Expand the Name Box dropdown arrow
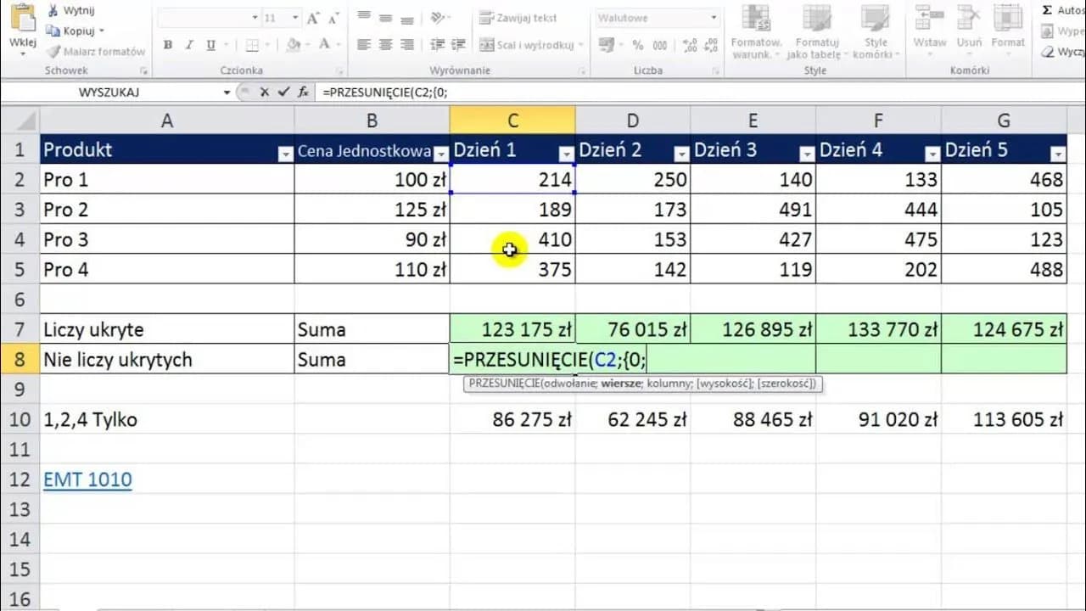 coord(227,92)
